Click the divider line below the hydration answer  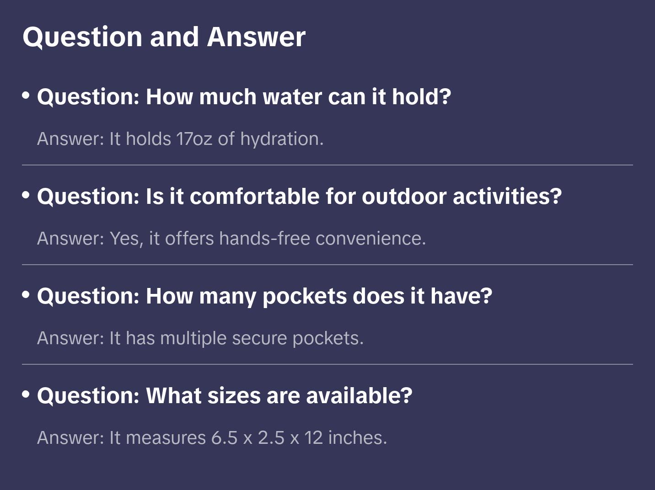click(327, 165)
